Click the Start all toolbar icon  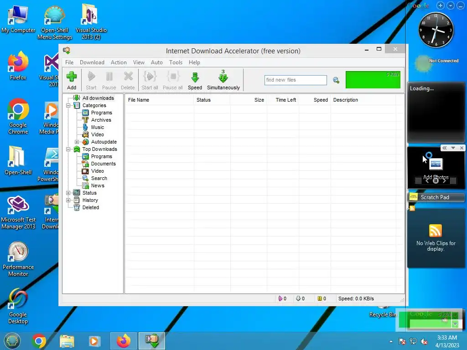coord(150,80)
